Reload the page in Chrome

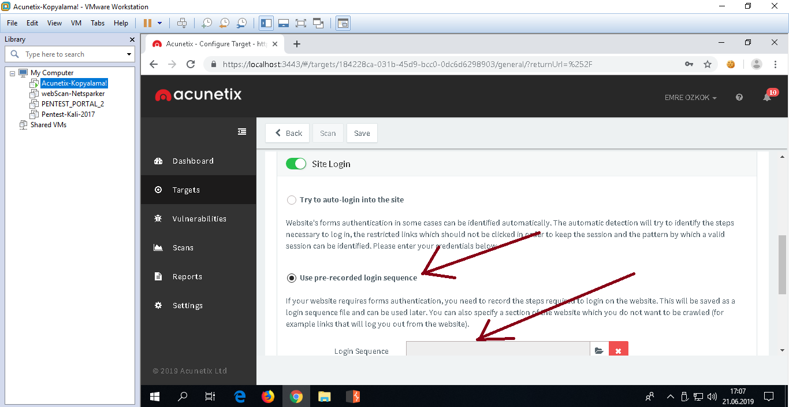click(191, 64)
